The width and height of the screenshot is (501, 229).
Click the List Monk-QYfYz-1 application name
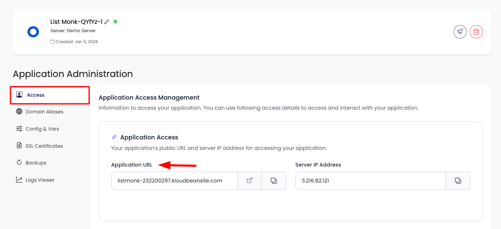click(77, 22)
